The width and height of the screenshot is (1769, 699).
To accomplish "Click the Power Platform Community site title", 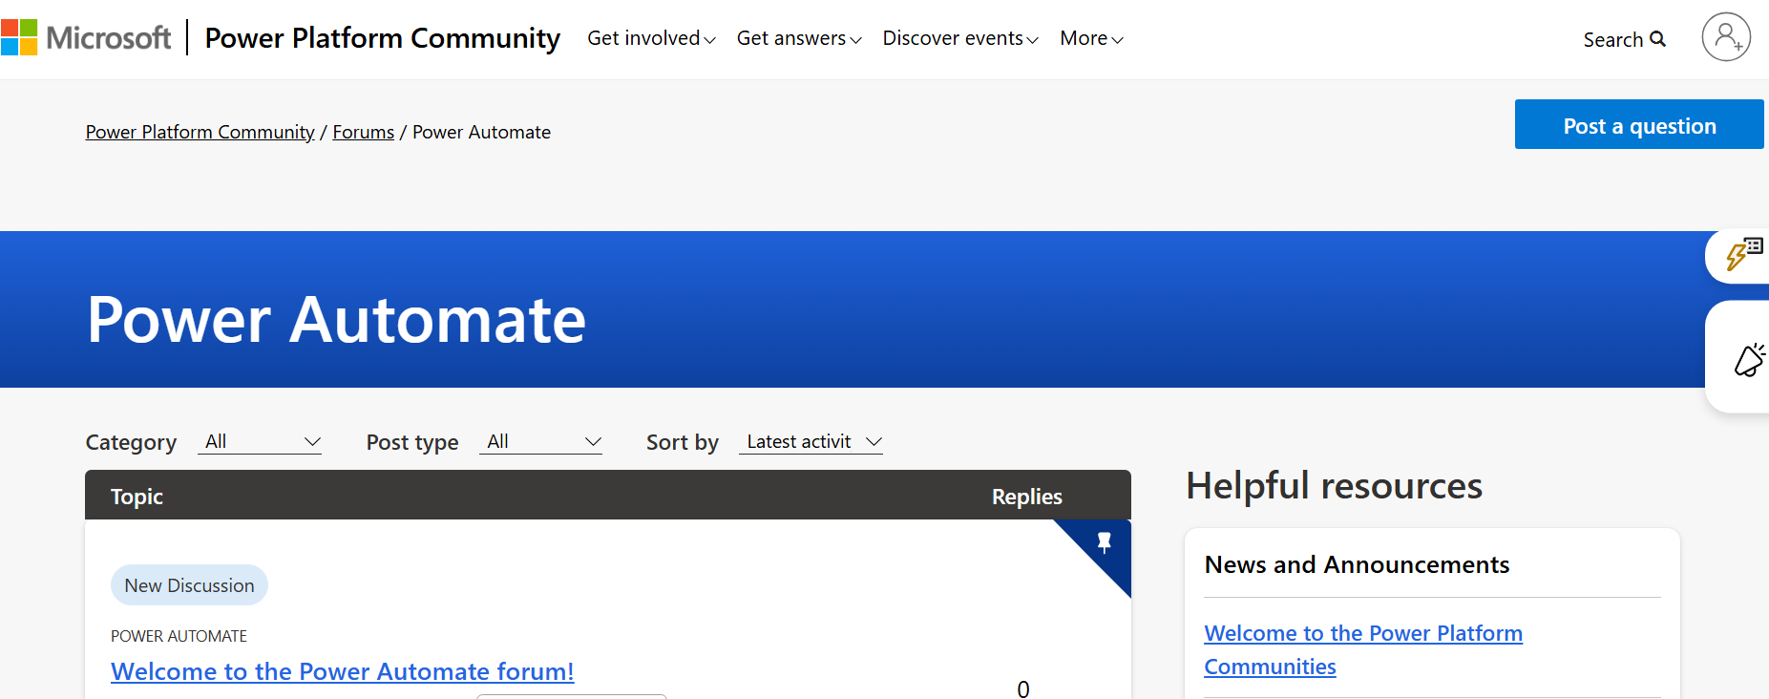I will [382, 38].
